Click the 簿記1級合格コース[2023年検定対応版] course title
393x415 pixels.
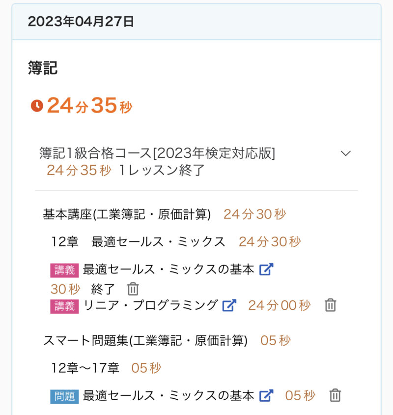point(157,153)
